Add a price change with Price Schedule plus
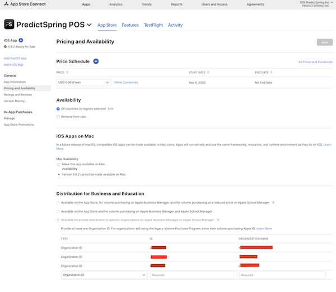 pyautogui.click(x=96, y=61)
